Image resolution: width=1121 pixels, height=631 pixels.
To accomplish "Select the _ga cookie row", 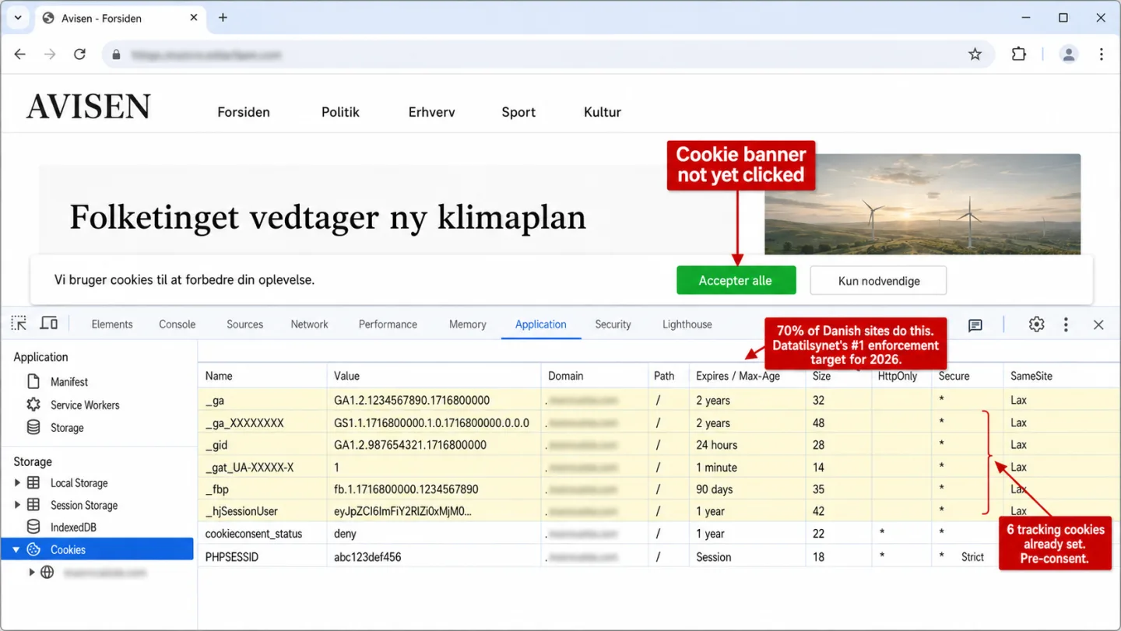I will tap(659, 401).
